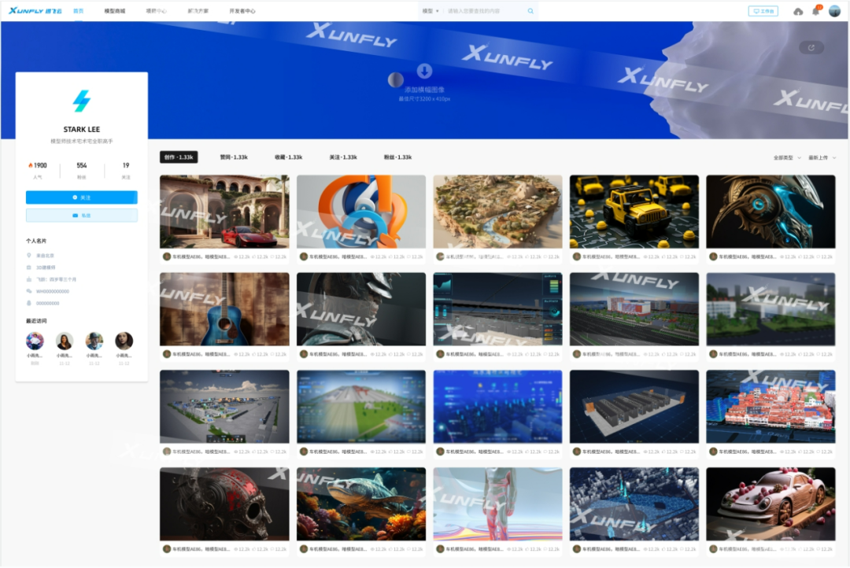
Task: Switch to the 粉丝·1.33k tab
Action: pyautogui.click(x=398, y=157)
